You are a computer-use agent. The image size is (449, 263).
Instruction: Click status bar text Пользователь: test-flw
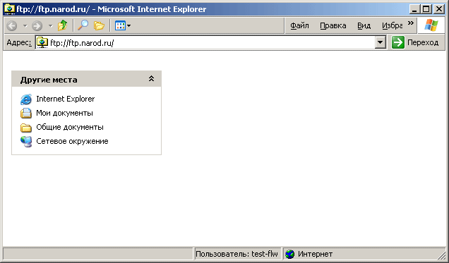237,254
